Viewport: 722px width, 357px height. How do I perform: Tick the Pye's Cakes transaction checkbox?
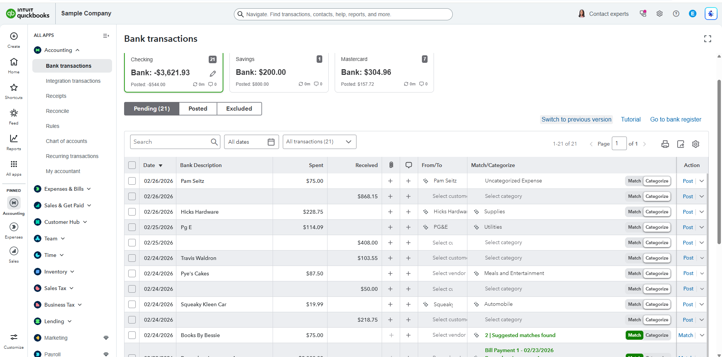pos(132,273)
